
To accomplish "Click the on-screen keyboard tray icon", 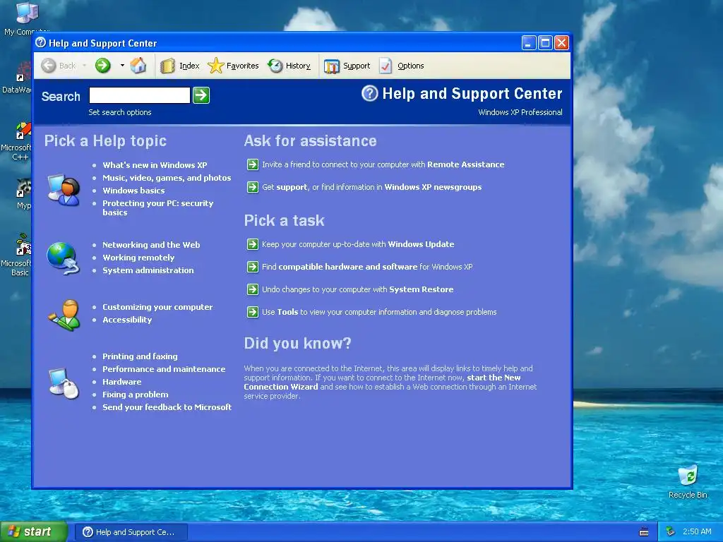I will coord(644,532).
